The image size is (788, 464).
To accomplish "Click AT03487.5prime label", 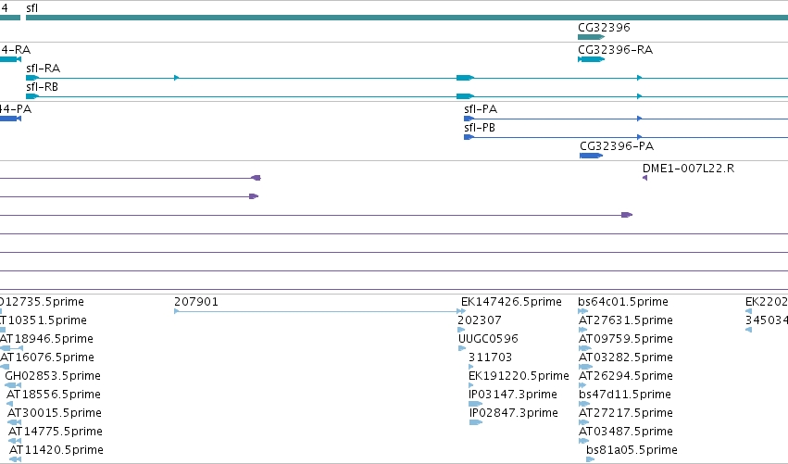I will tap(626, 432).
